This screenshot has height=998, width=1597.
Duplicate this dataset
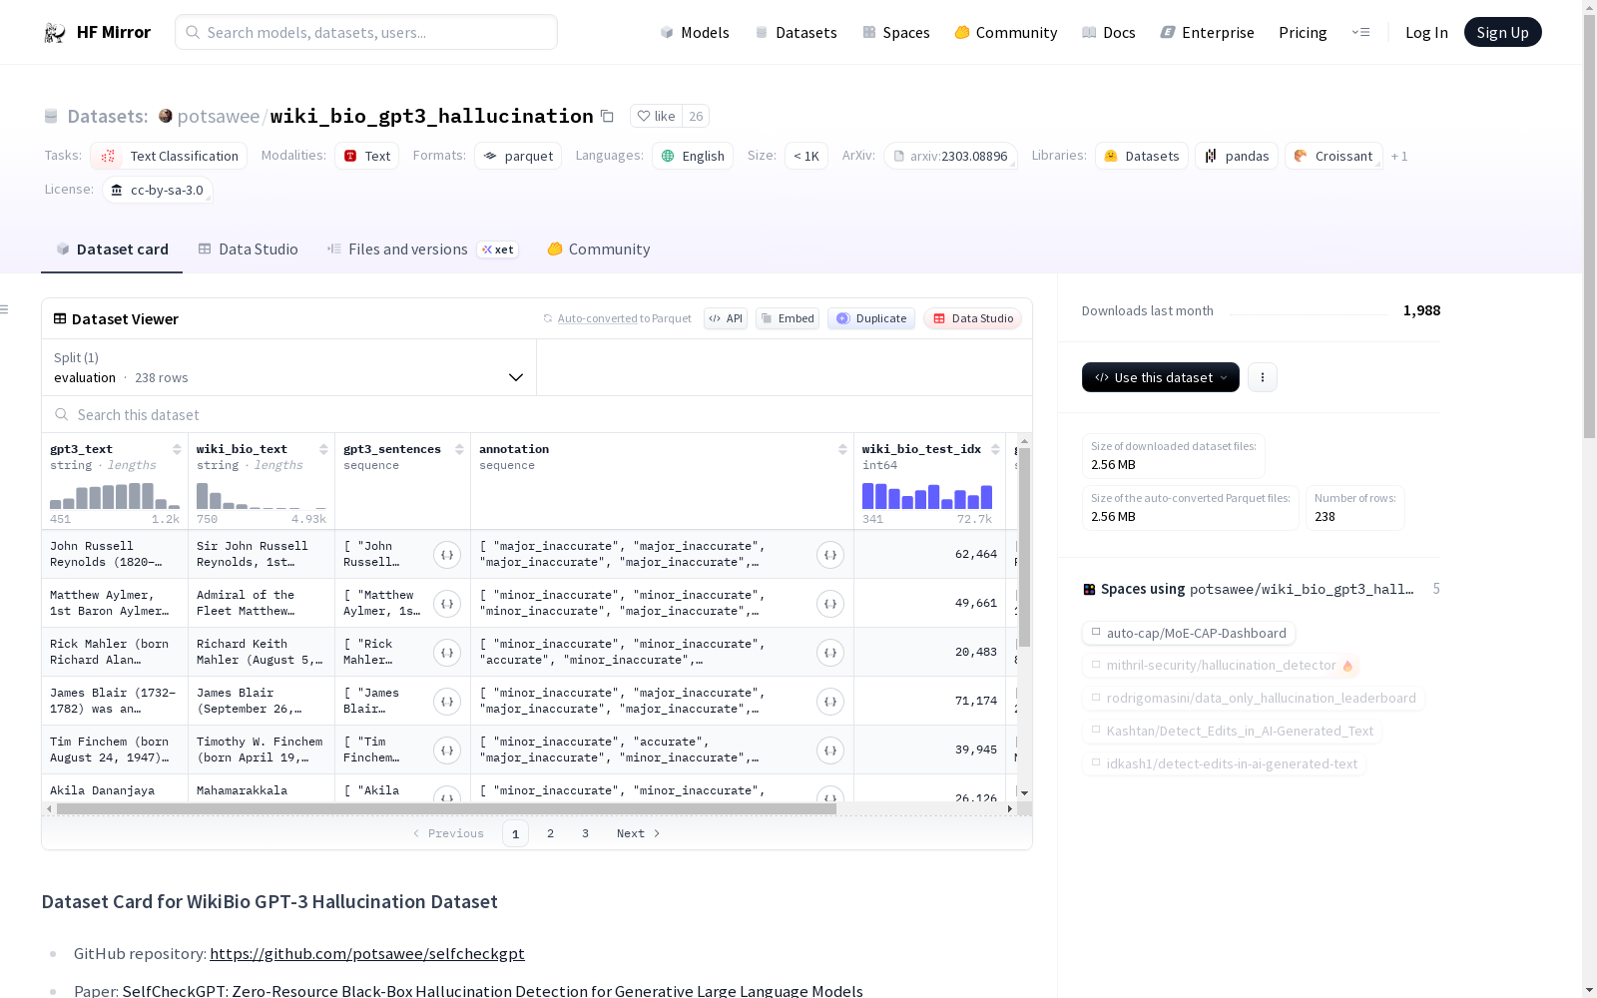pos(871,318)
